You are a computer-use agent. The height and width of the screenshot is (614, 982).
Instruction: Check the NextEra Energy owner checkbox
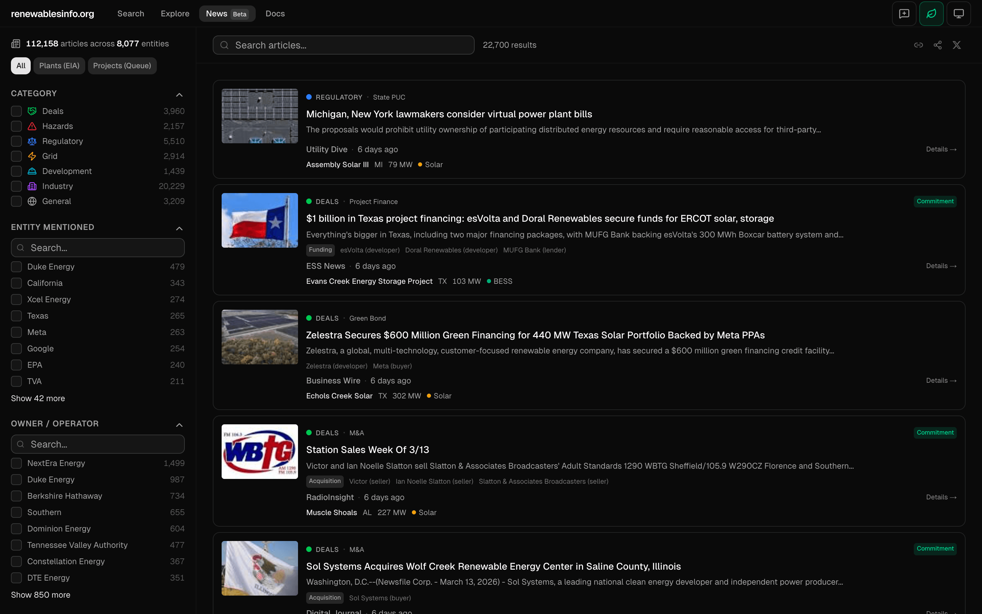click(x=16, y=463)
